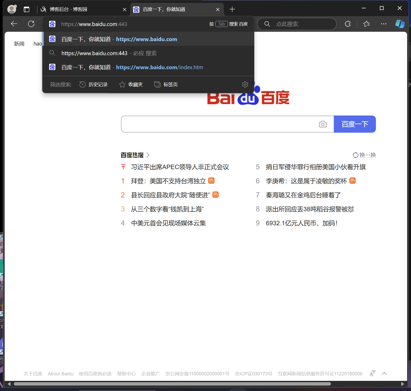This screenshot has height=391, width=411.
Task: Close the 百度一下，你就知道 tab
Action: pyautogui.click(x=218, y=10)
